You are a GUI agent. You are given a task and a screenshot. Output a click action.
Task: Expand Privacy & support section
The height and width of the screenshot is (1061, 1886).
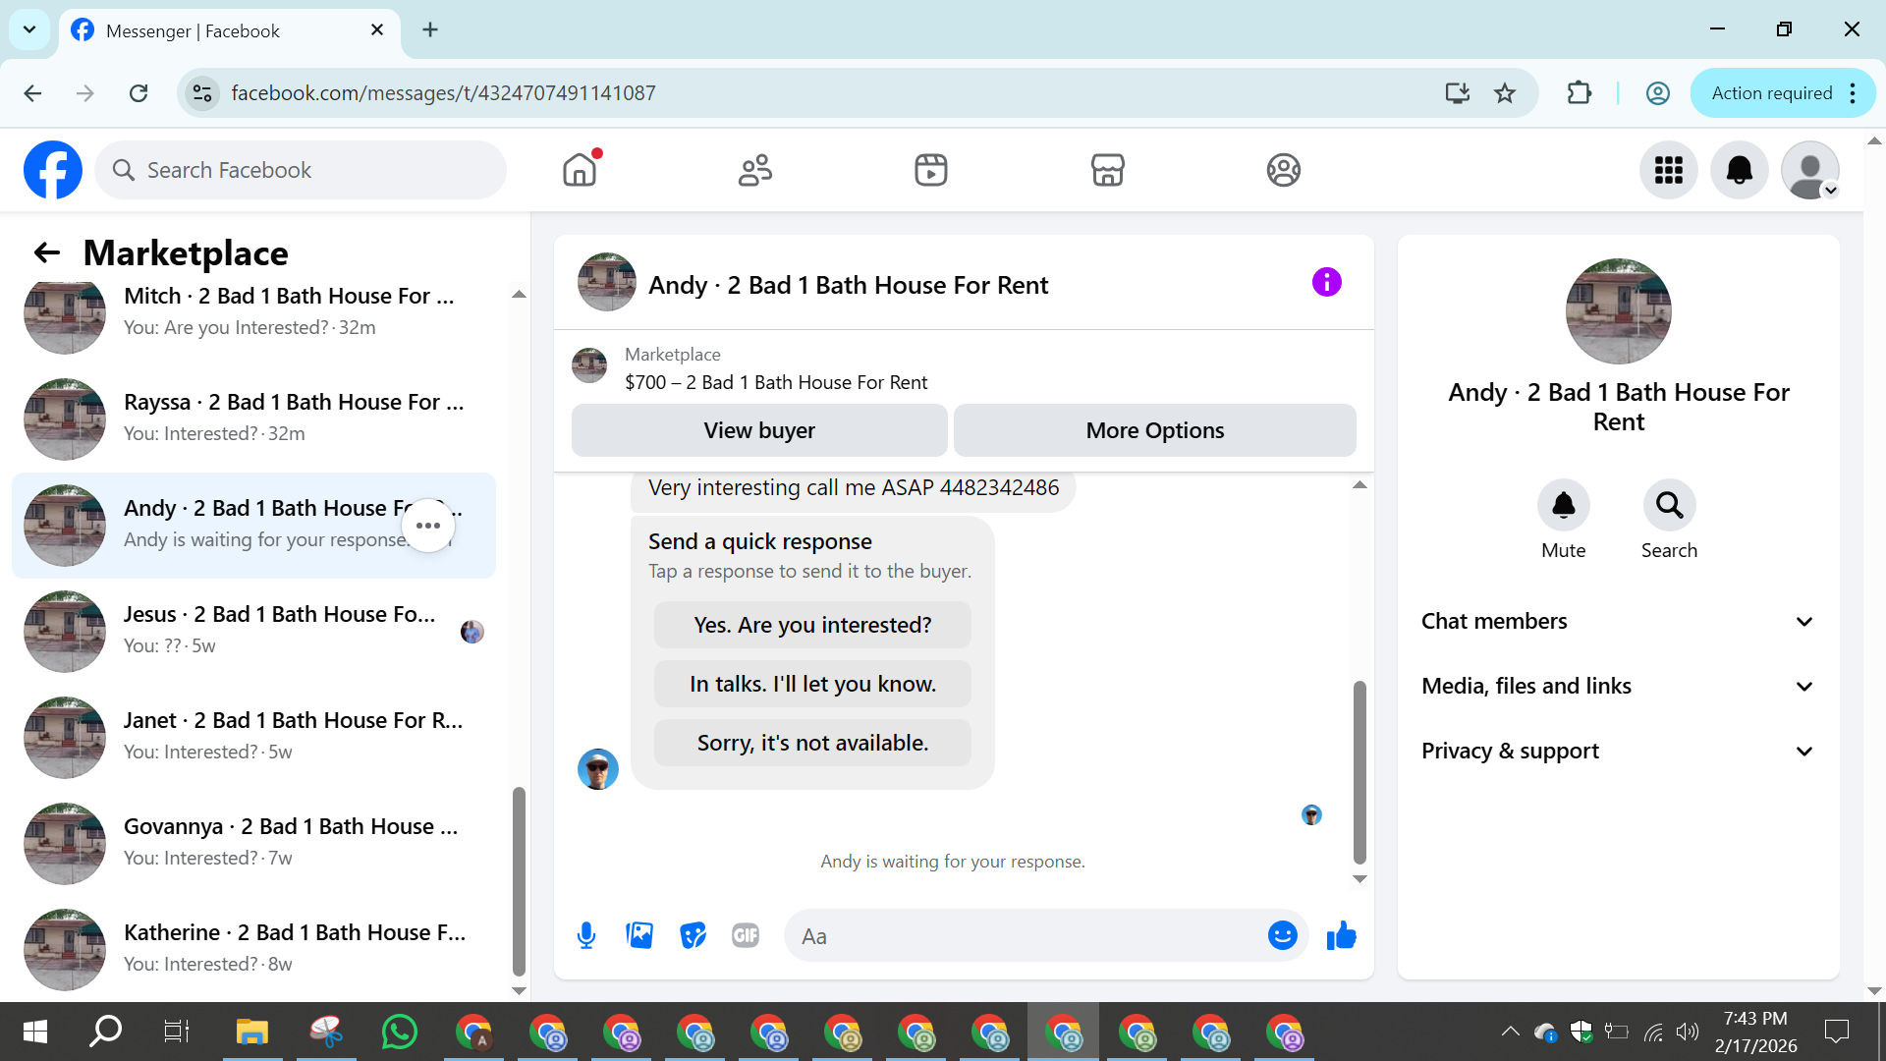(x=1617, y=751)
